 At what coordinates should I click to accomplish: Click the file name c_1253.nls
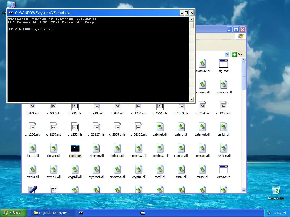click(x=181, y=113)
